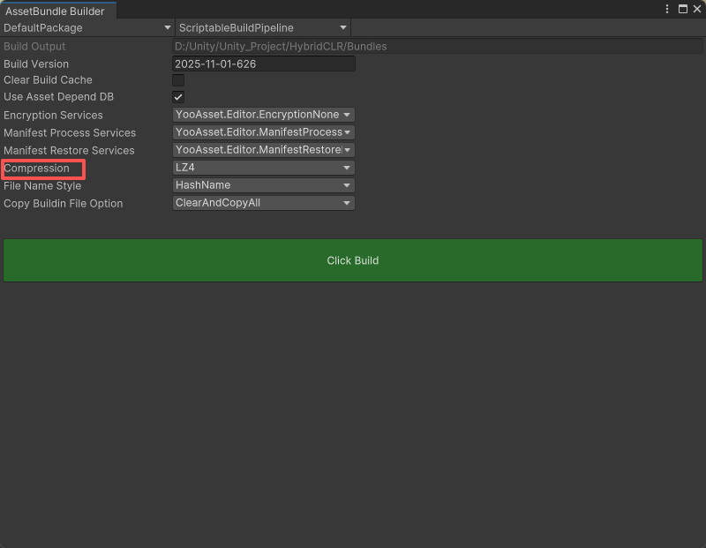Close the AssetBundle Builder window
Viewport: 706px width, 548px height.
[697, 9]
